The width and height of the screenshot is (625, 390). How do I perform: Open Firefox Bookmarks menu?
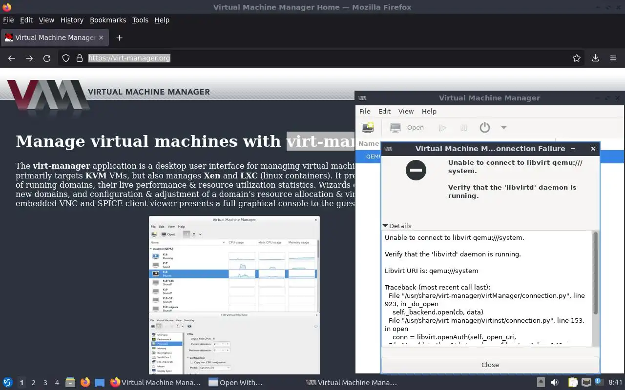click(108, 20)
